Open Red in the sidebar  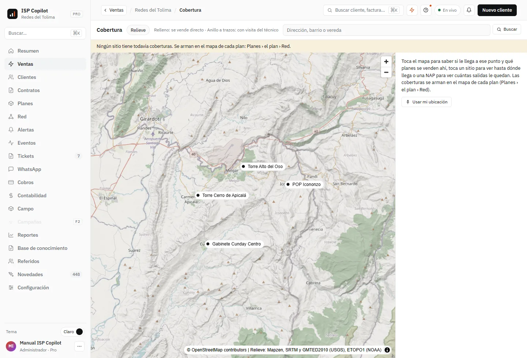pyautogui.click(x=45, y=117)
